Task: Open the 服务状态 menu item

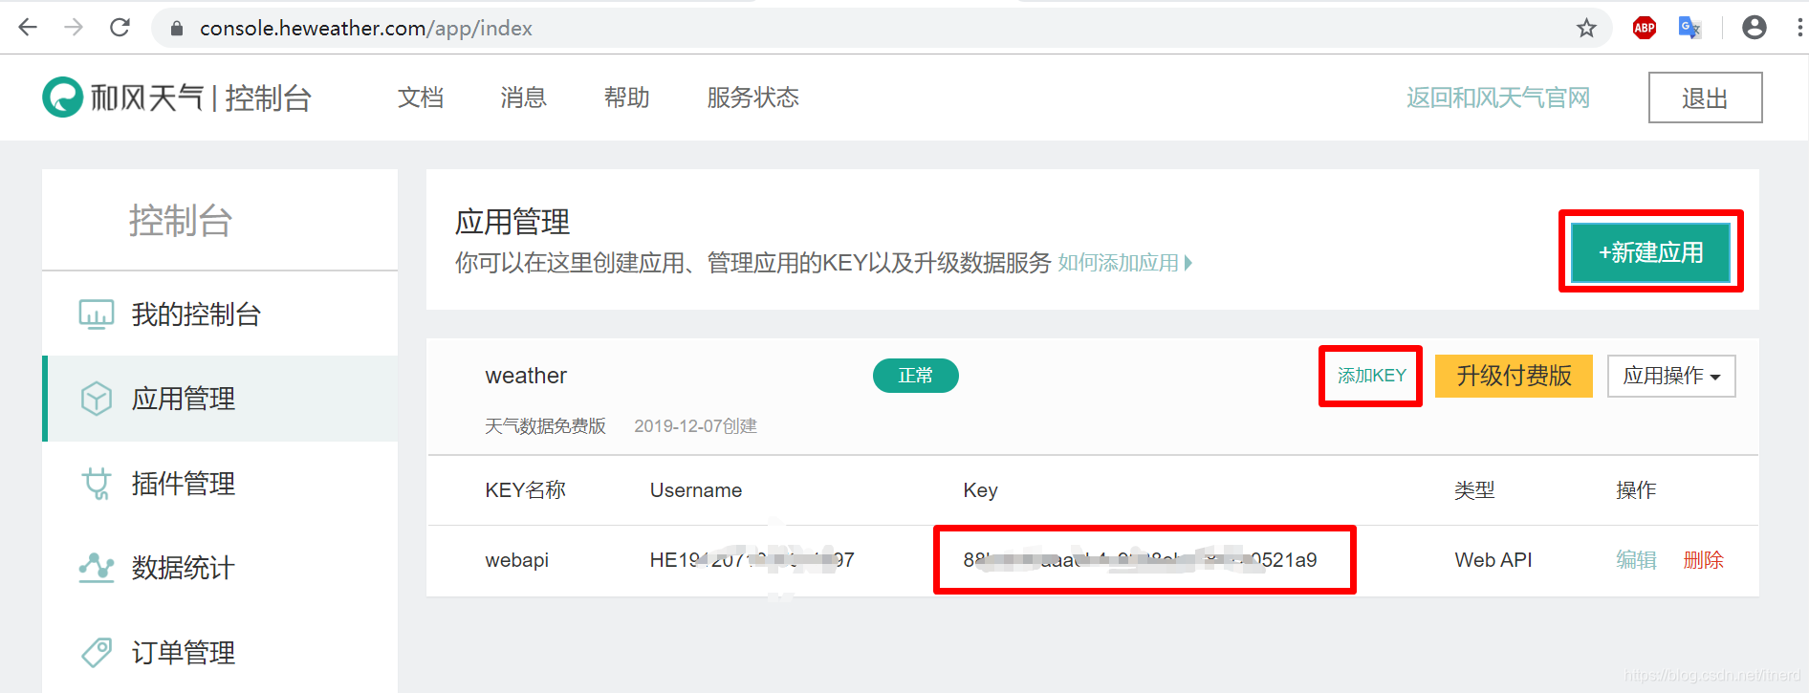Action: coord(753,97)
